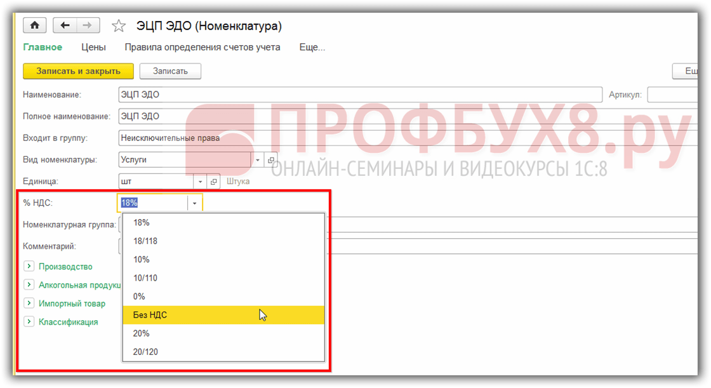Click the Home icon button

(x=34, y=25)
